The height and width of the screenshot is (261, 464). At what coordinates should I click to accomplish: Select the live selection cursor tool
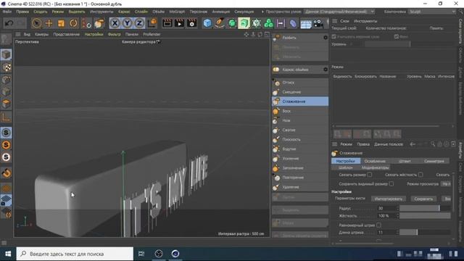pyautogui.click(x=37, y=23)
